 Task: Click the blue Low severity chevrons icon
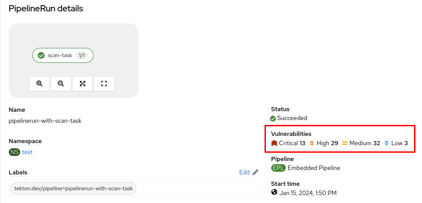click(x=386, y=143)
